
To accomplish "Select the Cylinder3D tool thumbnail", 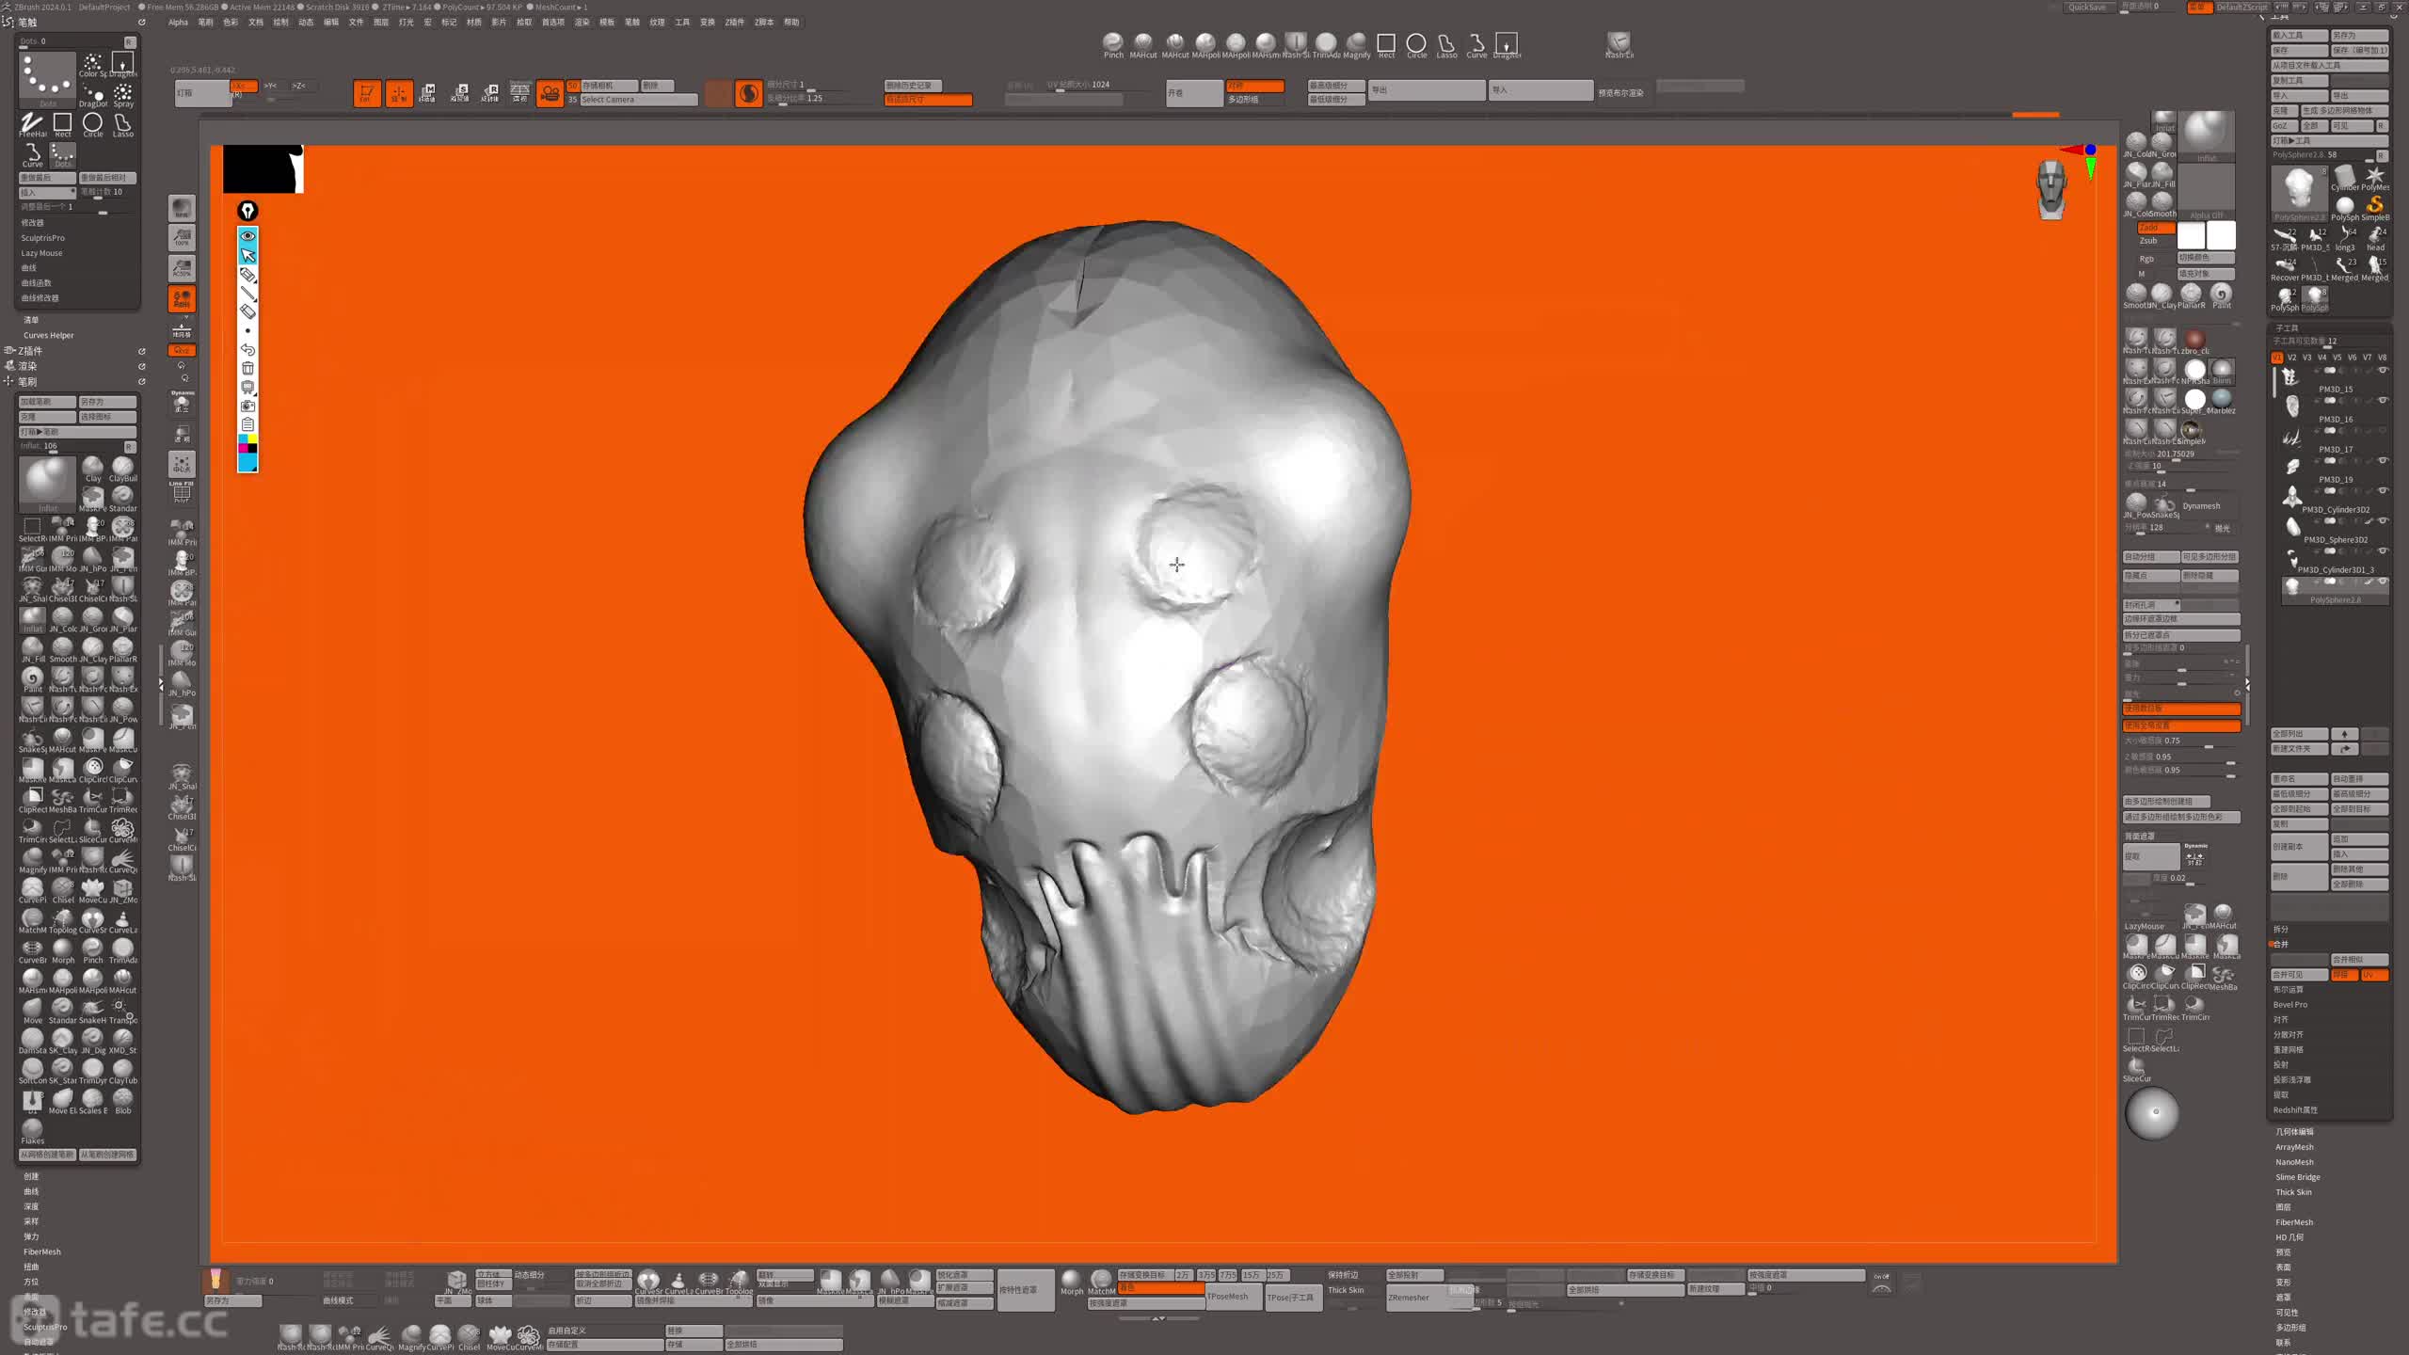I will (2345, 178).
